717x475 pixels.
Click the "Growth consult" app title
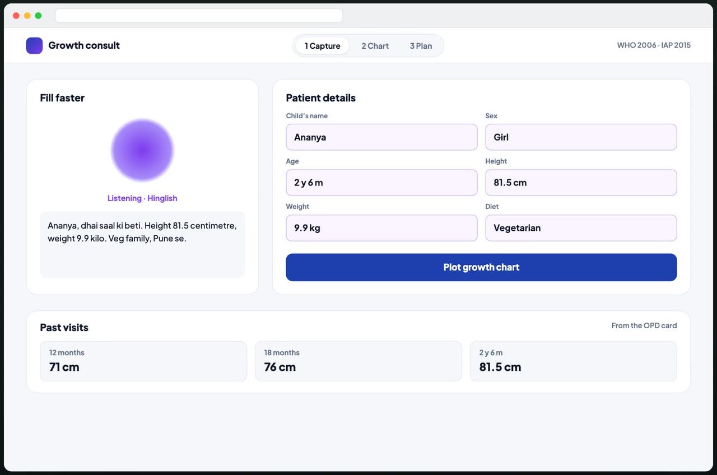coord(84,45)
